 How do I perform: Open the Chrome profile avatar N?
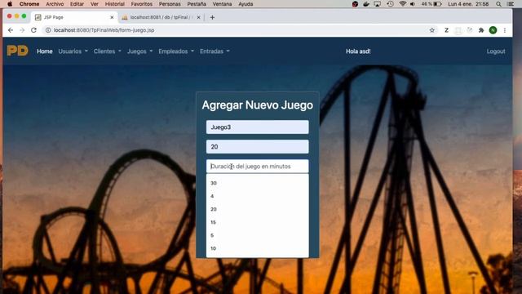tap(493, 30)
